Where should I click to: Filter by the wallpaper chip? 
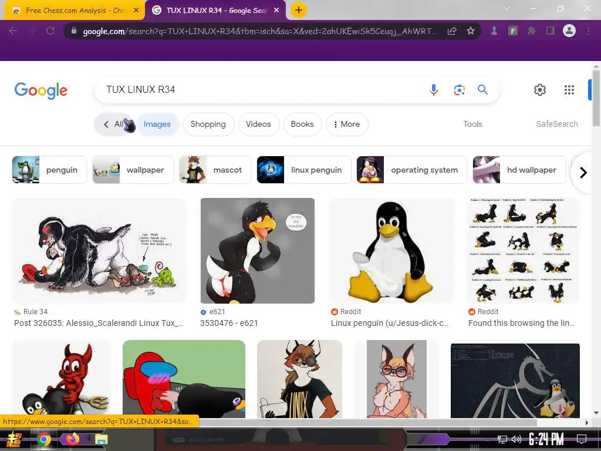point(133,170)
